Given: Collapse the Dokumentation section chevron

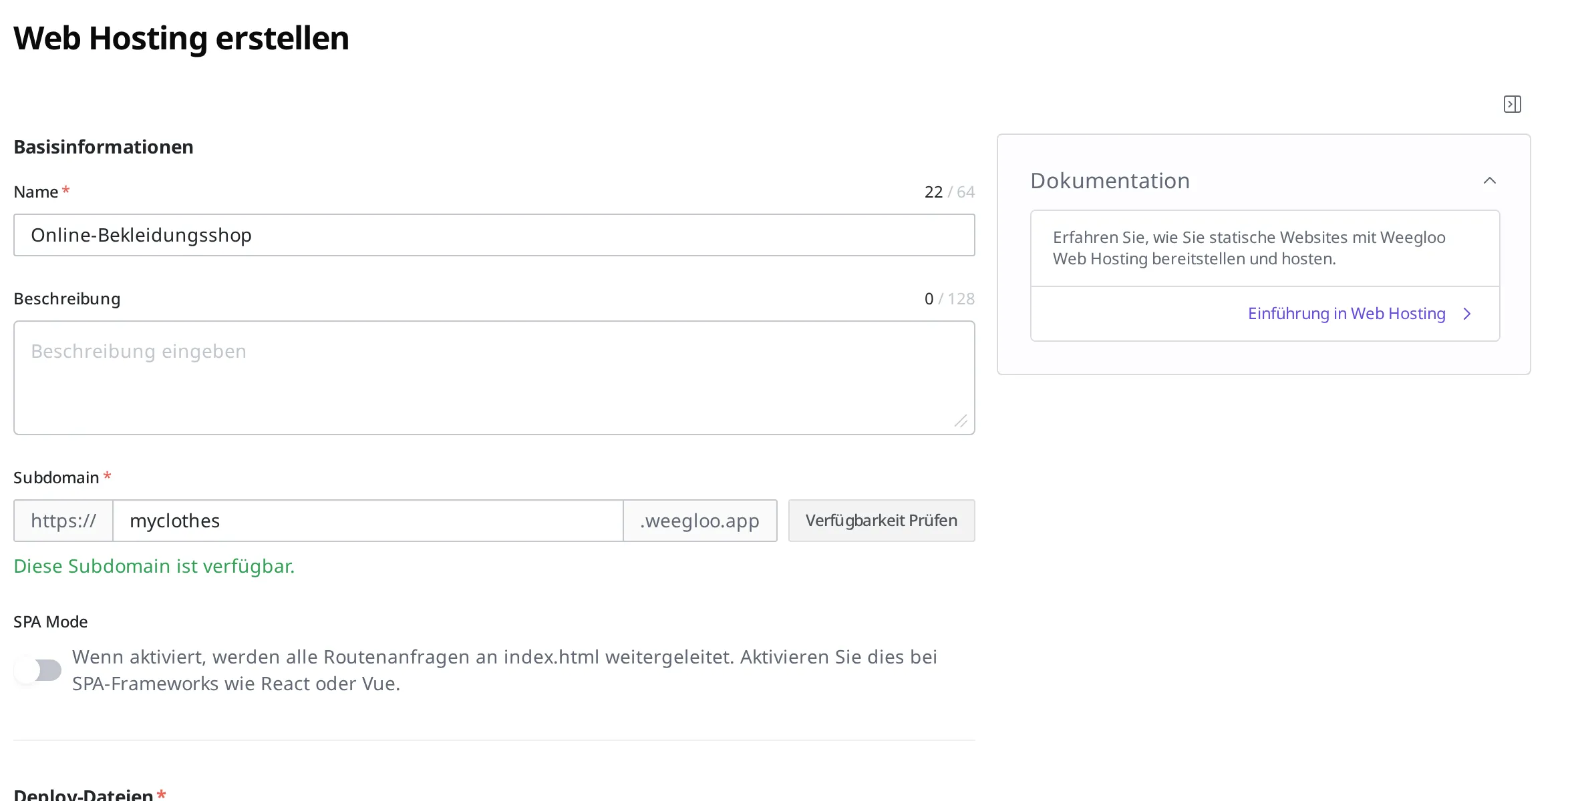Looking at the screenshot, I should coord(1489,180).
